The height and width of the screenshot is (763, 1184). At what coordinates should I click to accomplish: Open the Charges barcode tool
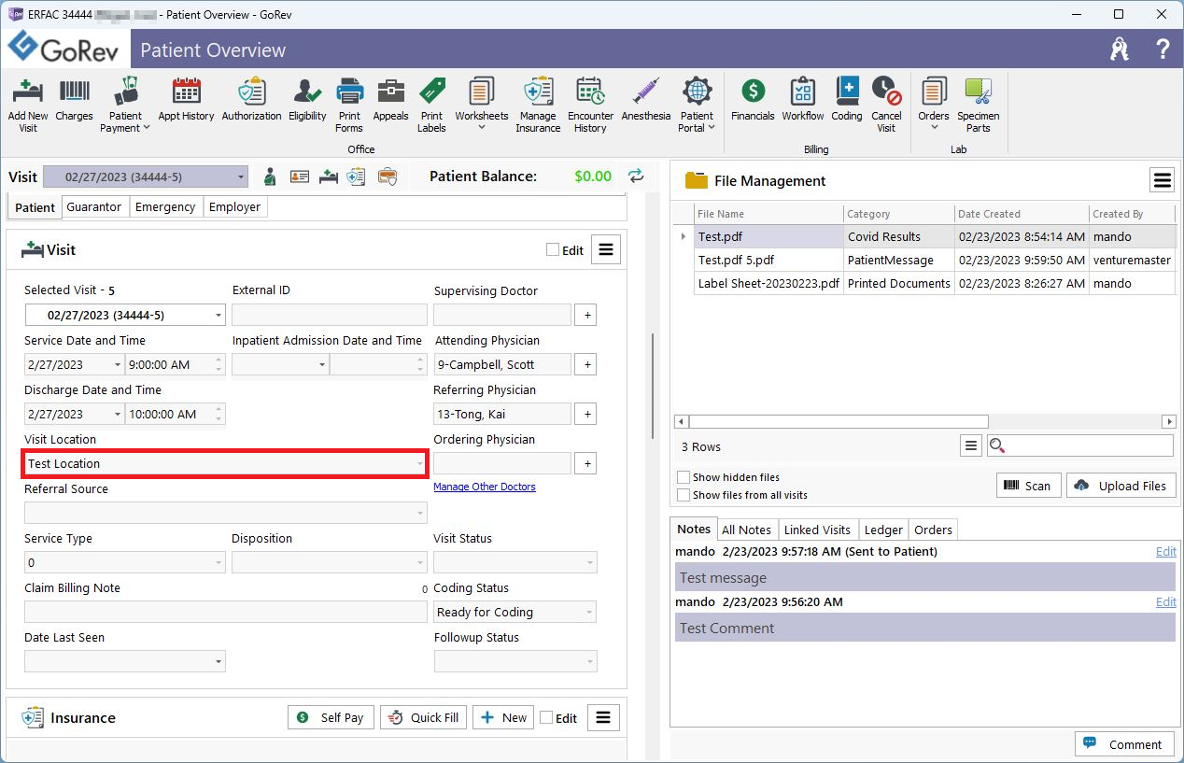click(74, 100)
